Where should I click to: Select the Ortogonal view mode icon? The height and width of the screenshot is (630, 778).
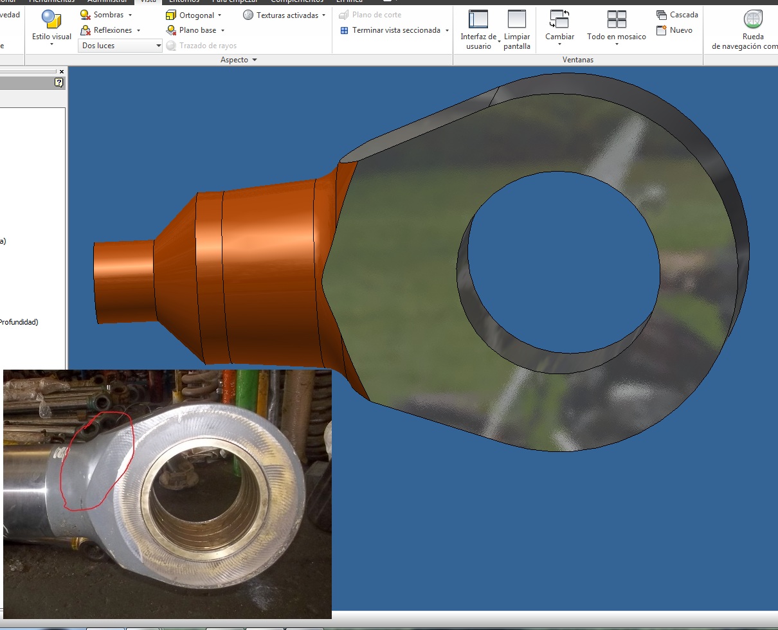pos(171,15)
